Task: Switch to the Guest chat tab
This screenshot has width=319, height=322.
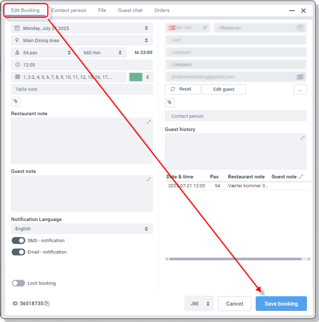Action: (x=130, y=10)
